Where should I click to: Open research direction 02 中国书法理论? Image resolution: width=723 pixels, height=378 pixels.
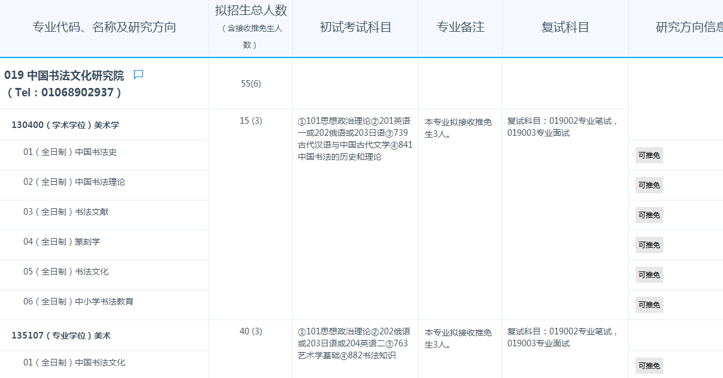(x=74, y=182)
